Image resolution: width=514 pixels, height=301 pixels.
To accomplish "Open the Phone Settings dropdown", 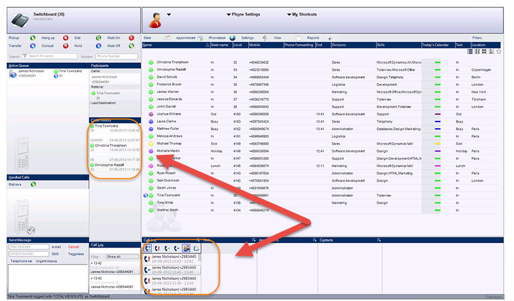I will [243, 14].
